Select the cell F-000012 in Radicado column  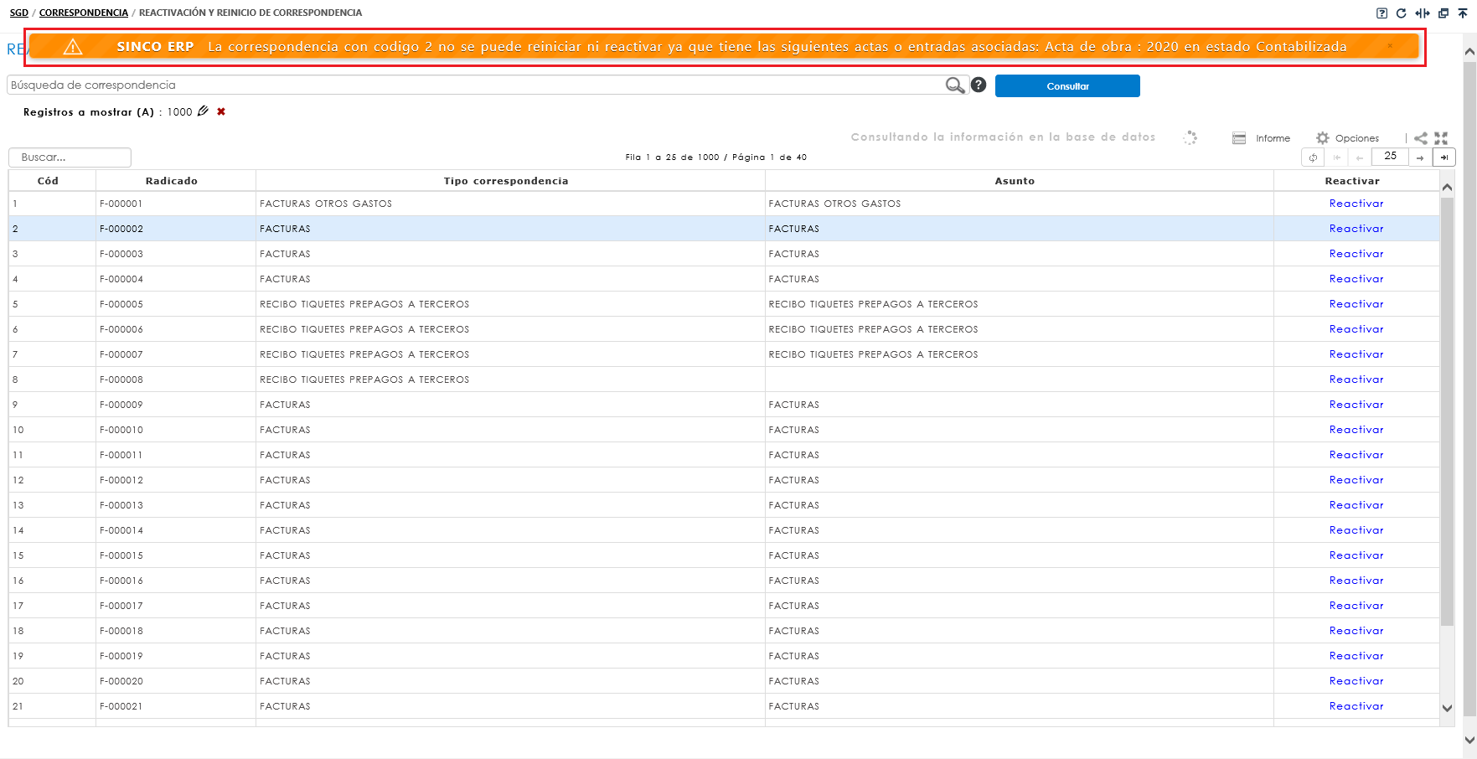click(175, 480)
